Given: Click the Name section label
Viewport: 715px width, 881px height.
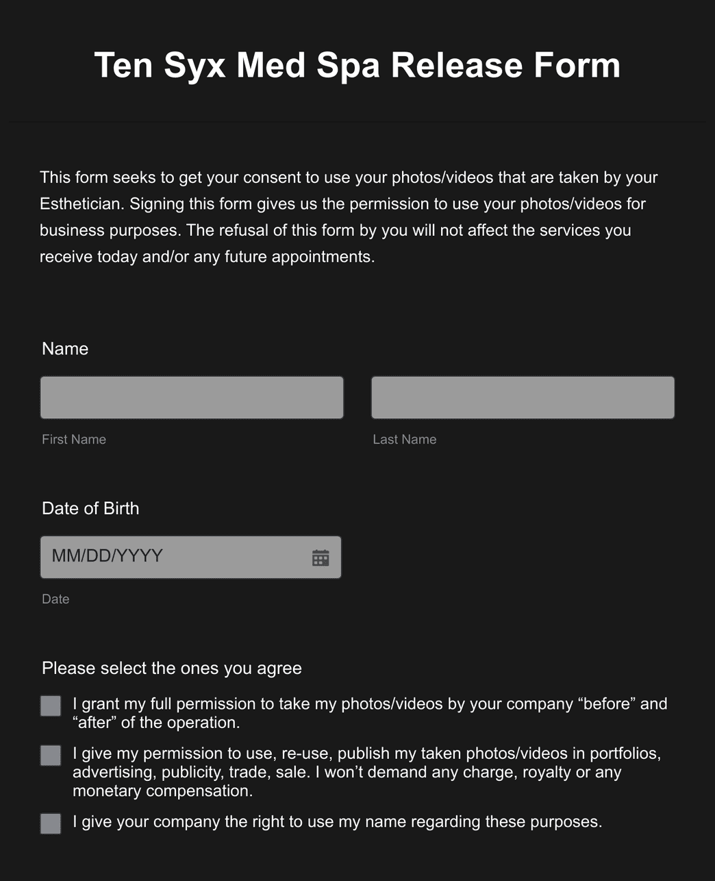Looking at the screenshot, I should [65, 349].
